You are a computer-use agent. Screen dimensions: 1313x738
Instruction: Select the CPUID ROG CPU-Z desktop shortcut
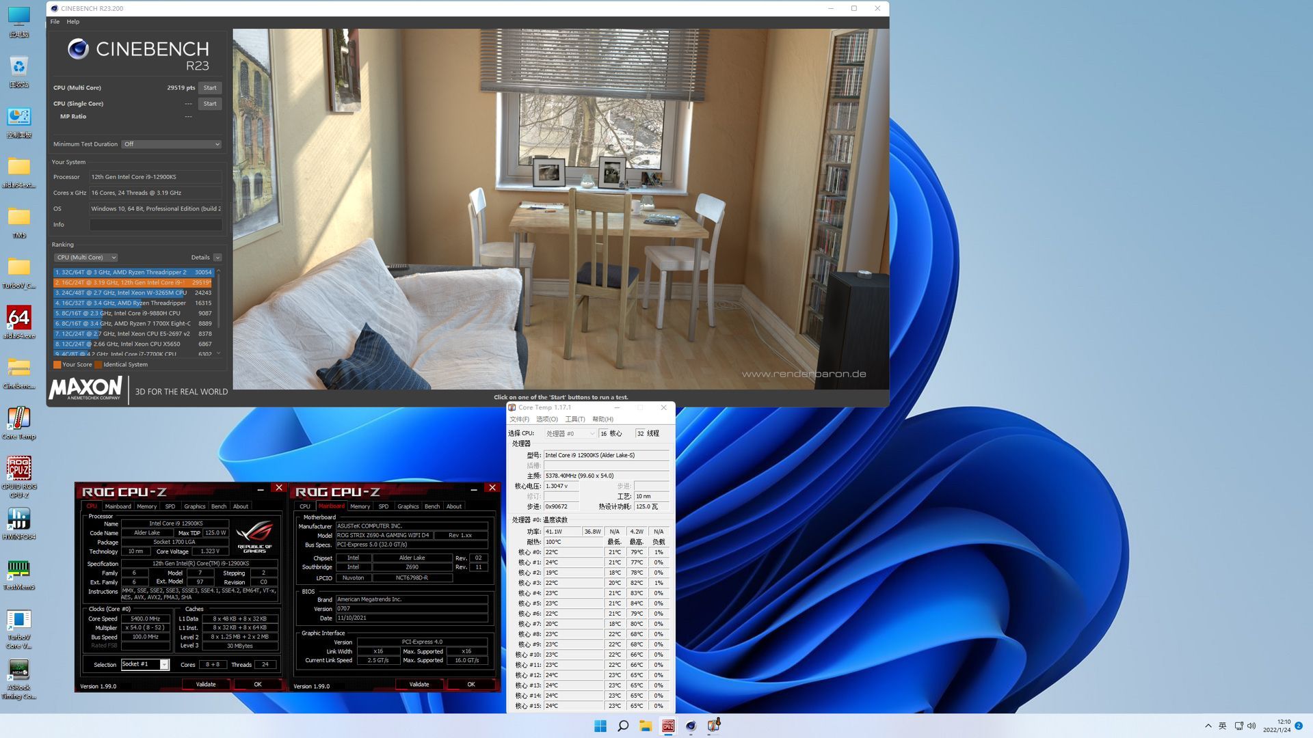18,476
